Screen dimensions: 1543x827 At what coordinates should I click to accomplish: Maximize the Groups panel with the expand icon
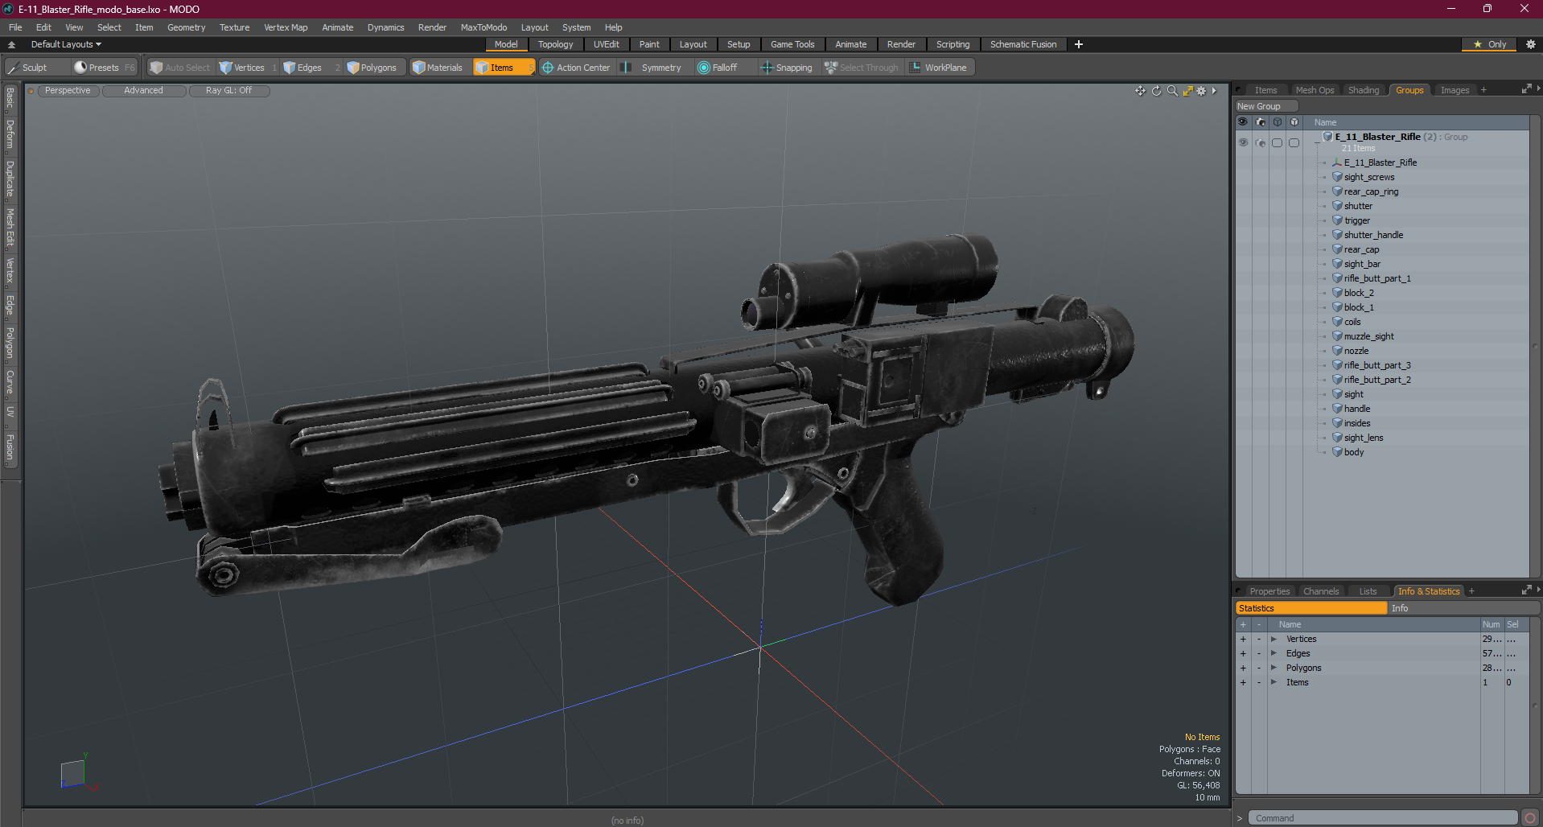point(1526,89)
